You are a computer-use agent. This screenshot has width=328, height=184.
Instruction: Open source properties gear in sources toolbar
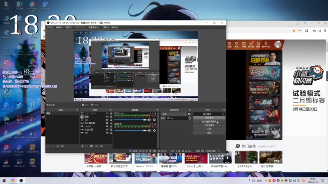pyautogui.click(x=91, y=146)
